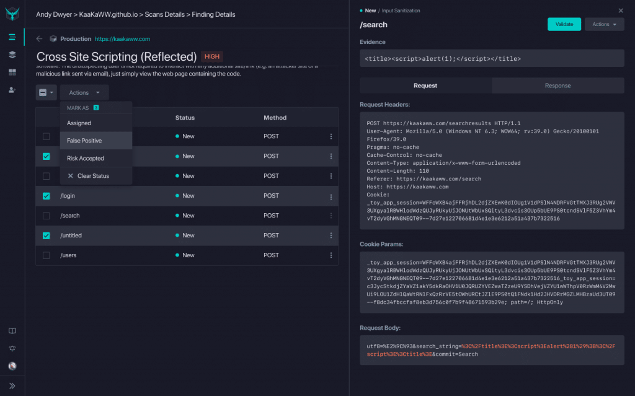The image size is (635, 396).
Task: Open the Actions dropdown above the table
Action: click(x=84, y=93)
